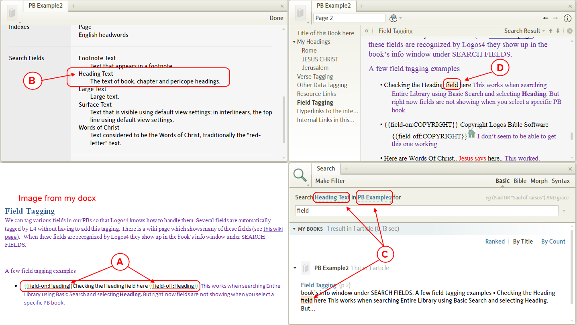The image size is (577, 325).
Task: Switch to Basic search type
Action: (502, 181)
